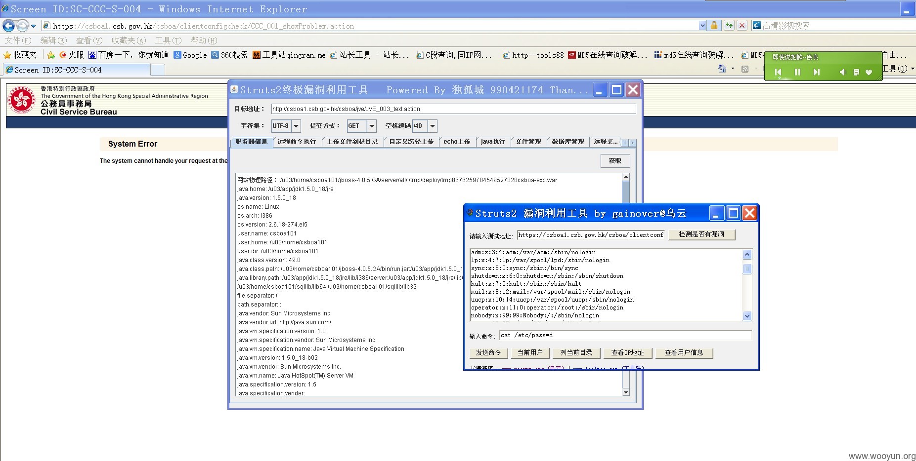Click the server info pane scroll-down arrow
This screenshot has width=916, height=461.
626,392
